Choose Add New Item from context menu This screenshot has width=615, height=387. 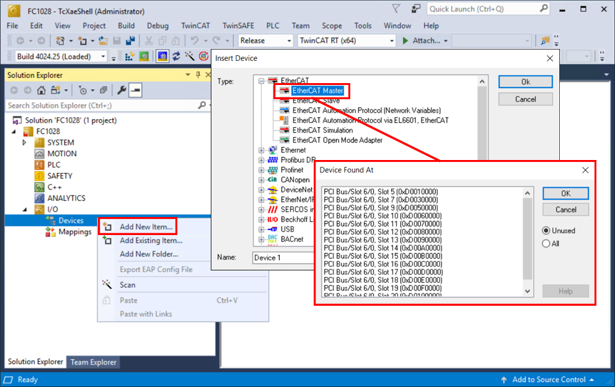146,226
